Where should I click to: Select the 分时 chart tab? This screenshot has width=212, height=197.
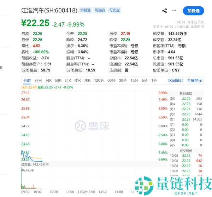[x=27, y=81]
